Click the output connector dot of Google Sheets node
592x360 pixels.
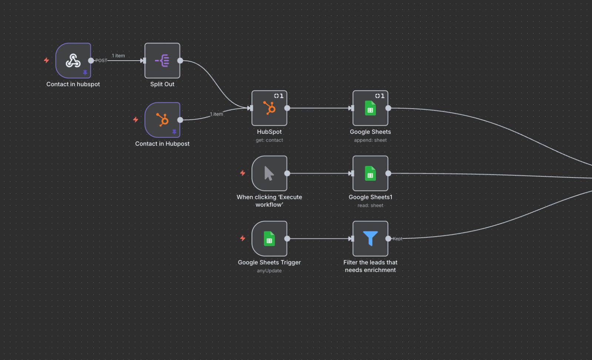pos(388,108)
